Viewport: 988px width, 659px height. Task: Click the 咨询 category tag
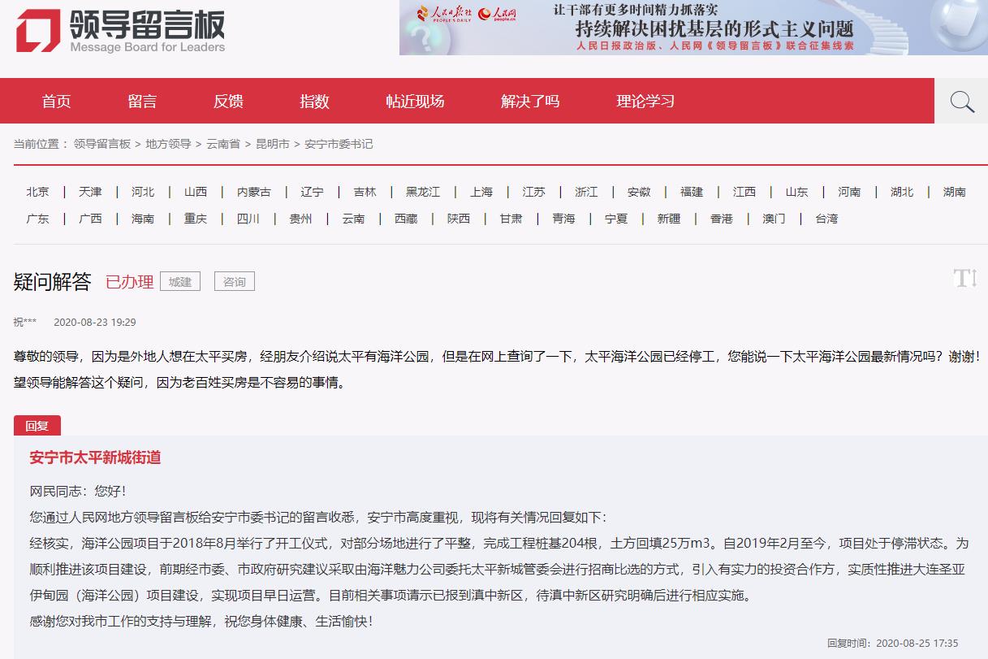coord(234,281)
